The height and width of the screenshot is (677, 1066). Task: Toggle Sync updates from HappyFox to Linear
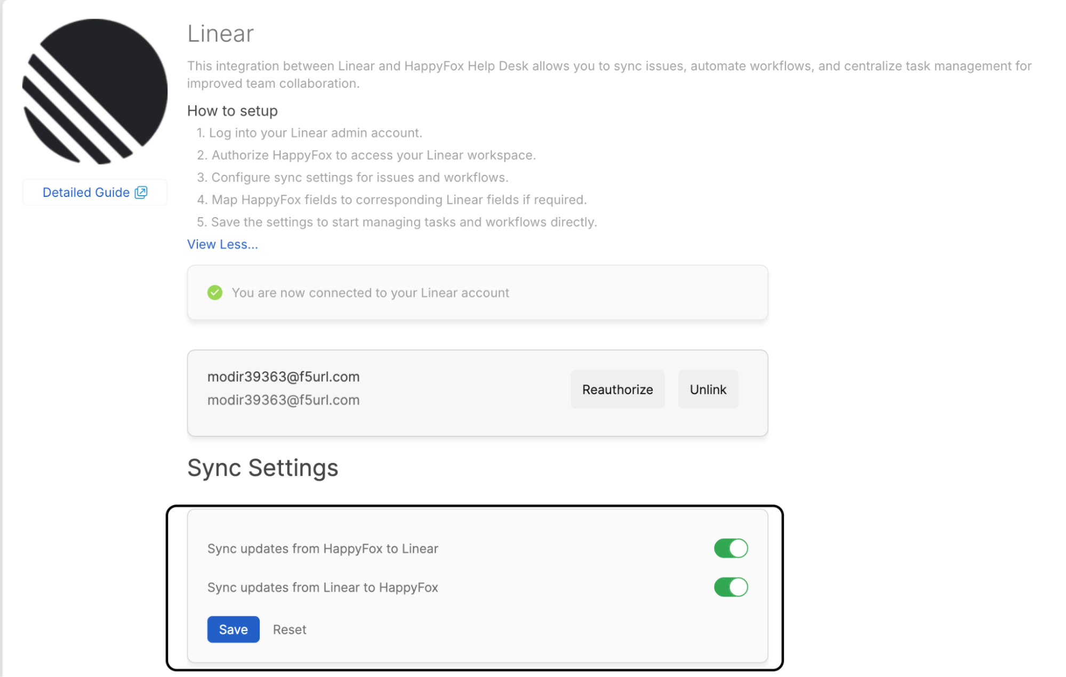click(x=731, y=548)
